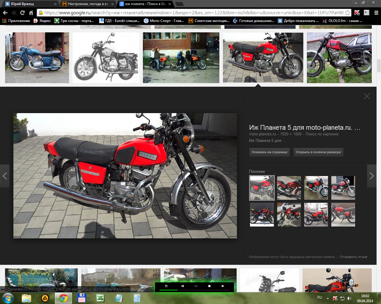Screen dimensions: 381x304
Task: Skip to previous track in media overlay
Action: (182, 286)
